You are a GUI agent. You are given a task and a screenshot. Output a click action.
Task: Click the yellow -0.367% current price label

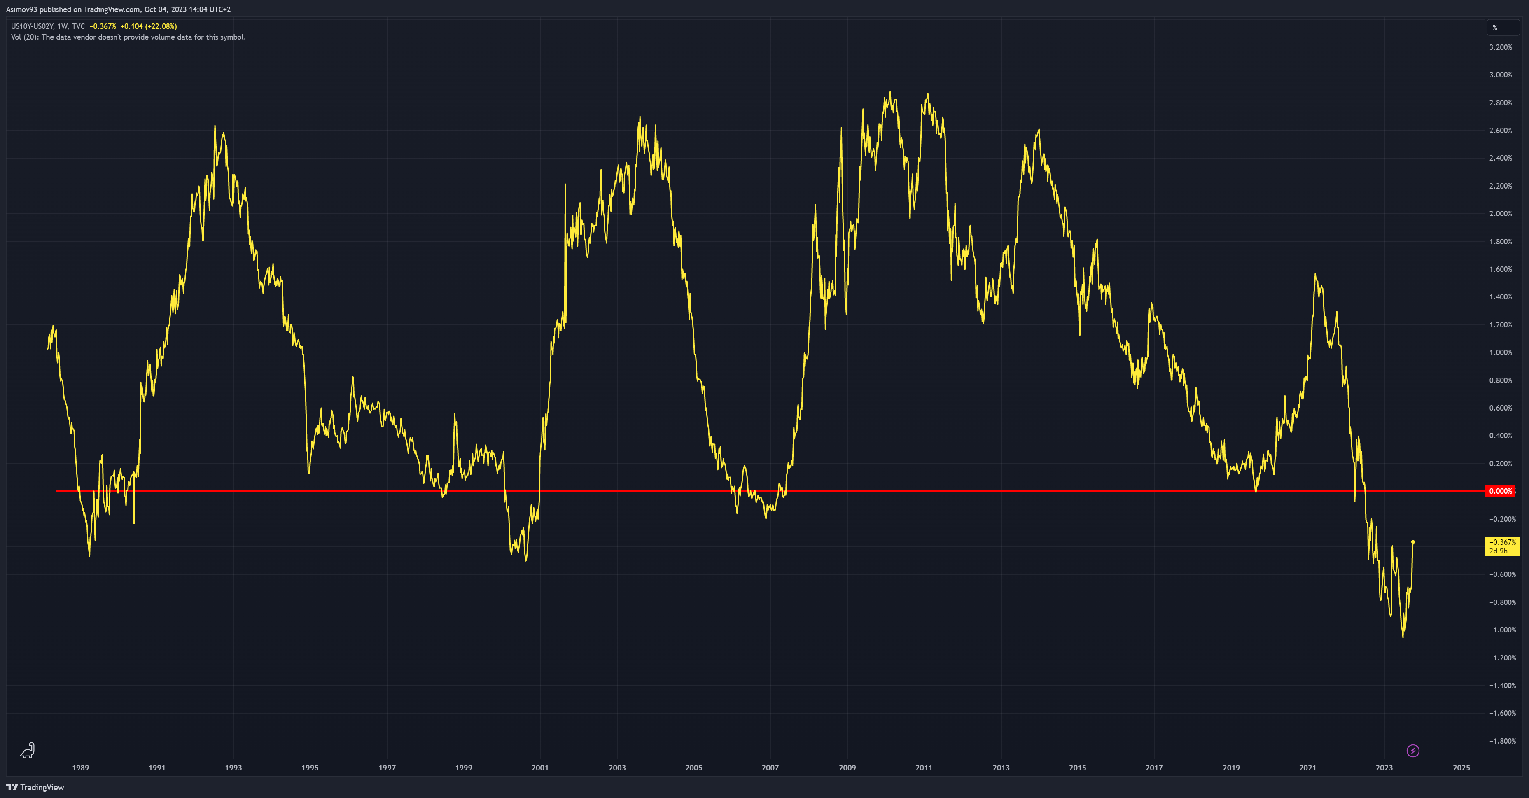tap(1502, 542)
